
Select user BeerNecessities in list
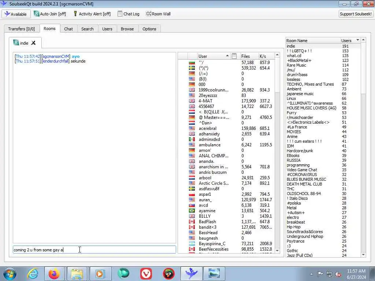(x=214, y=249)
